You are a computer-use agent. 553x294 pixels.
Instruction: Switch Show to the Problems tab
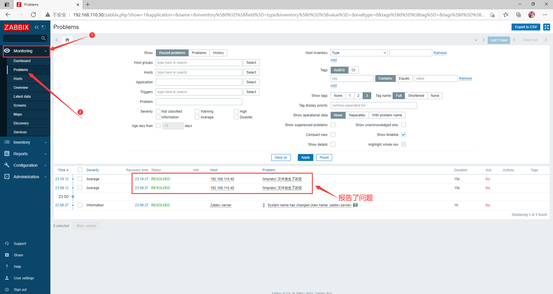pyautogui.click(x=199, y=53)
